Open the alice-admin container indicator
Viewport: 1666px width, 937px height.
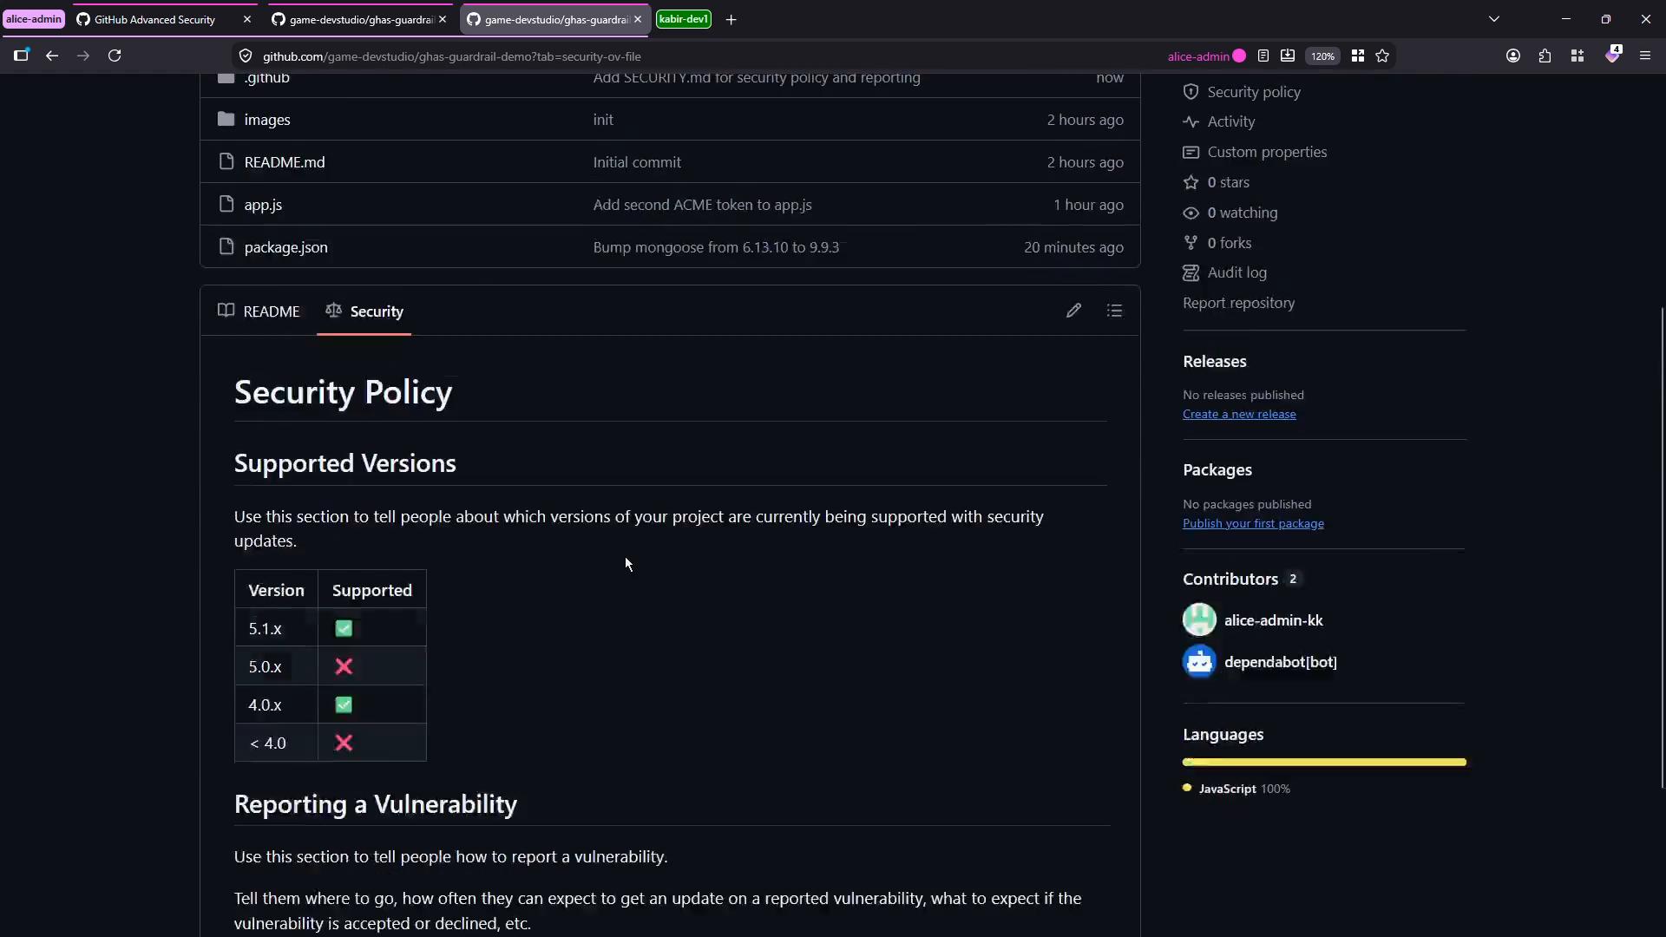click(x=1206, y=56)
